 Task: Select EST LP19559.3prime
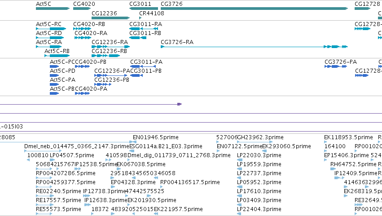[259, 164]
